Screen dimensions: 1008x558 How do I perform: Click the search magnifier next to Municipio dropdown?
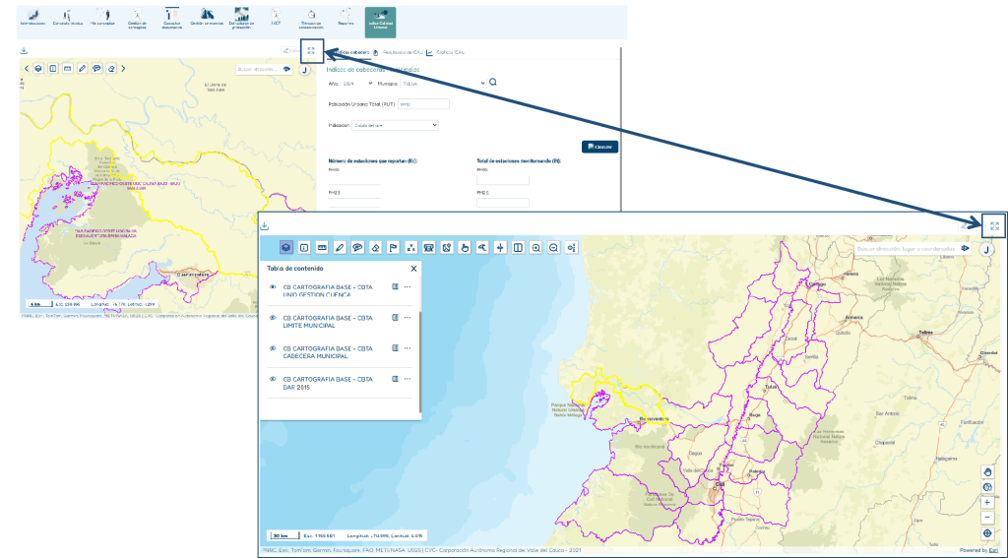tap(493, 83)
